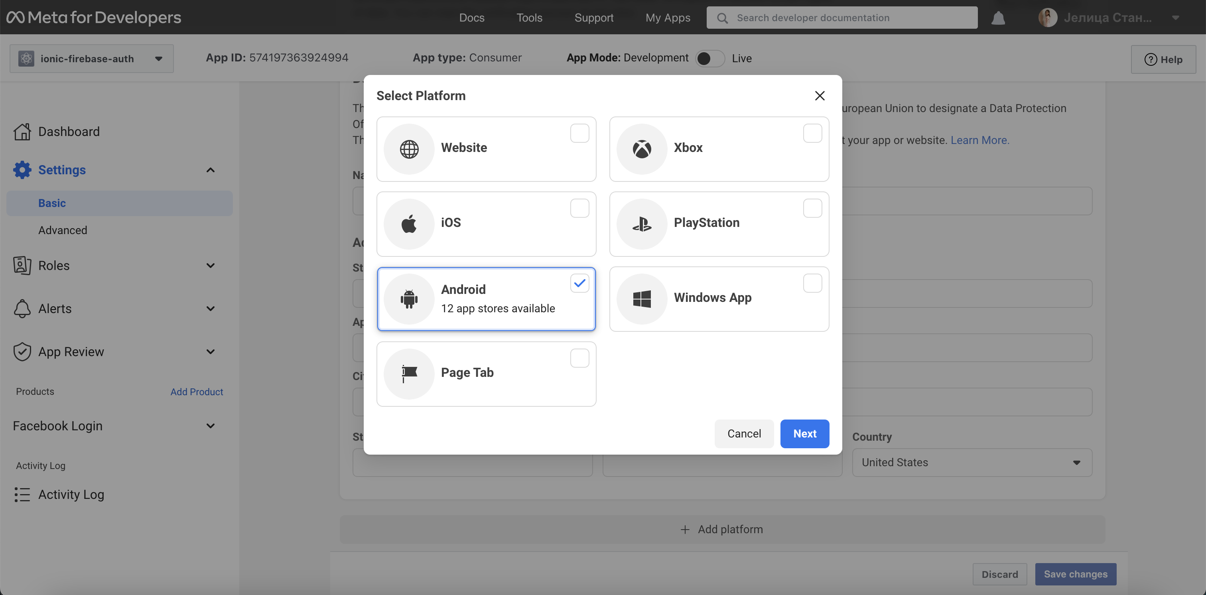Click the App Review shield icon
1206x595 pixels.
click(x=22, y=352)
